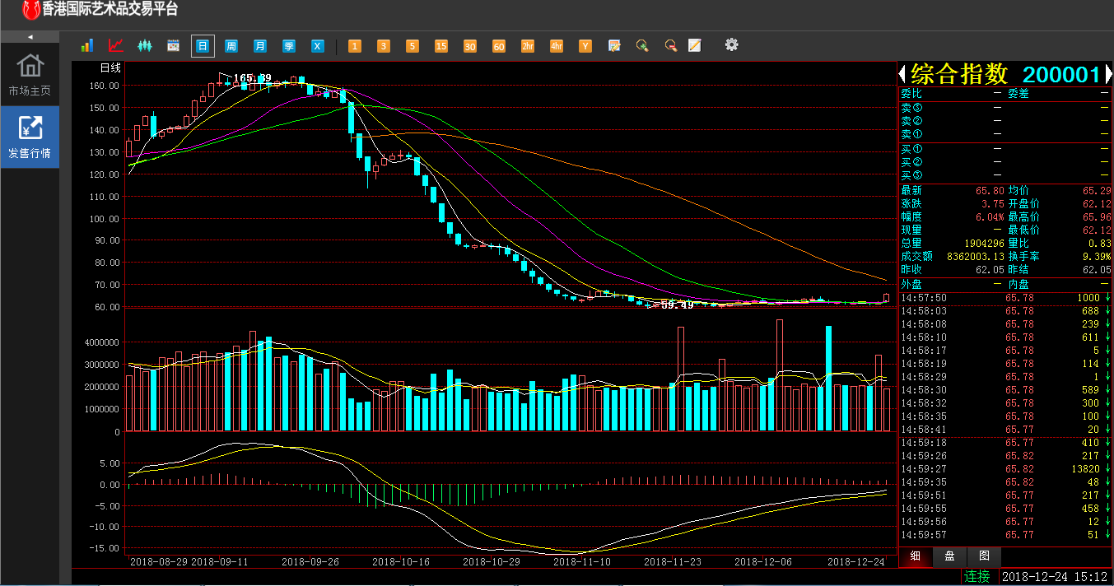The height and width of the screenshot is (586, 1114).
Task: Click the 换手率 value 9.39%
Action: coord(1095,256)
